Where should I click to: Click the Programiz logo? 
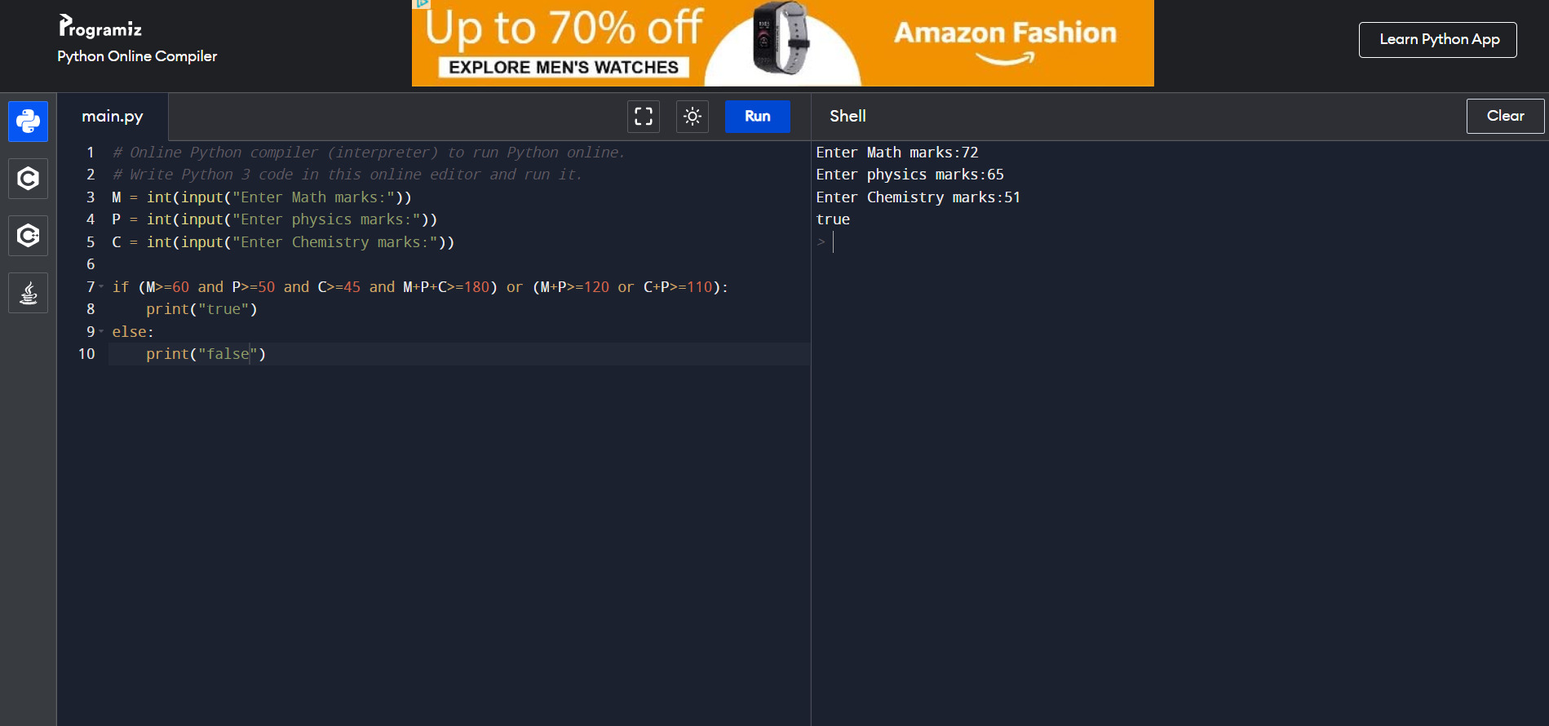[100, 28]
